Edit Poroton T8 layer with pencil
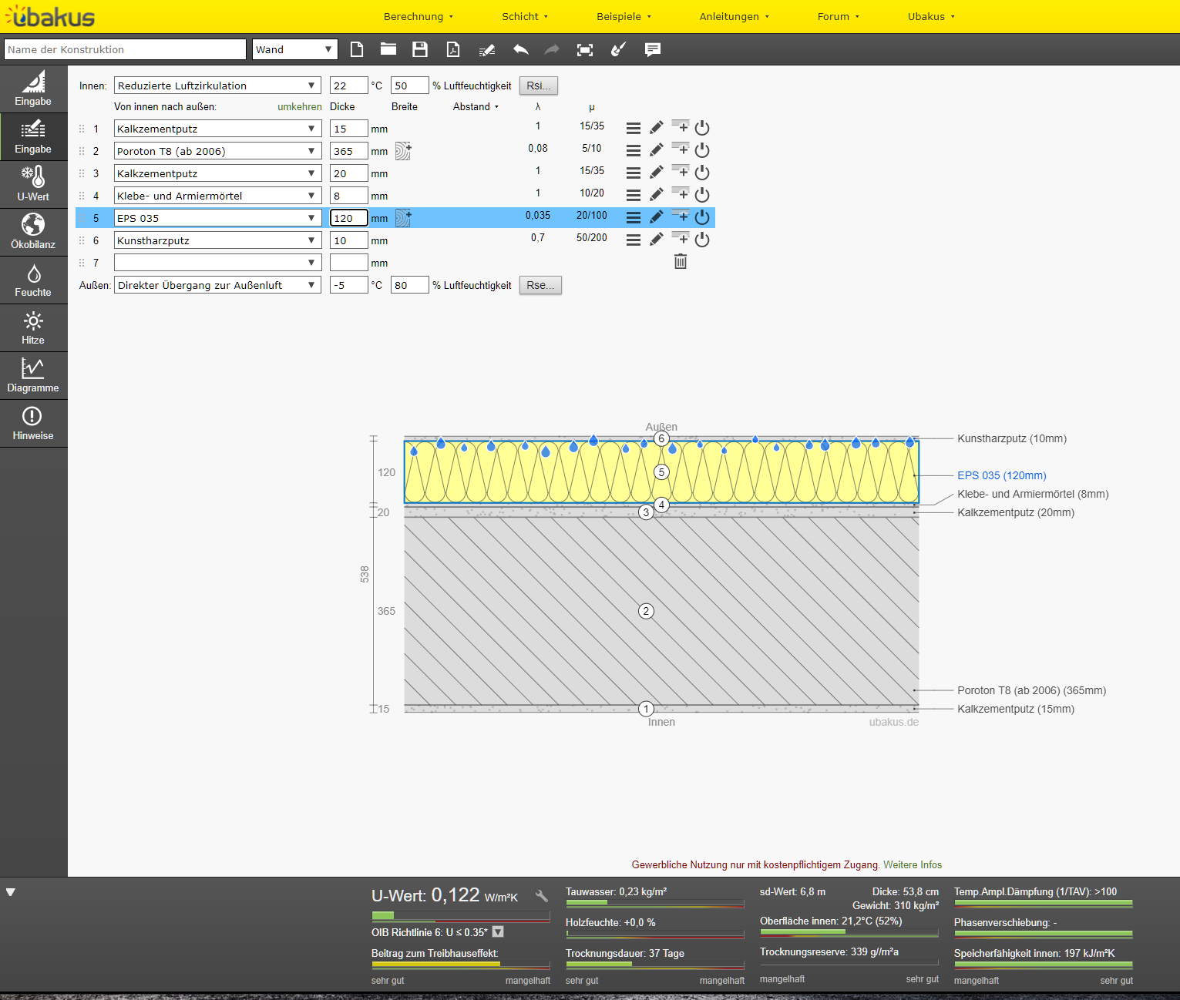This screenshot has height=1000, width=1180. tap(657, 150)
